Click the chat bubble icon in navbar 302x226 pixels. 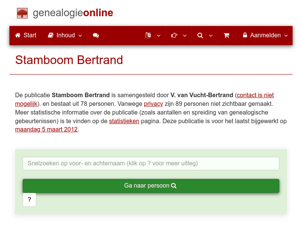click(96, 35)
